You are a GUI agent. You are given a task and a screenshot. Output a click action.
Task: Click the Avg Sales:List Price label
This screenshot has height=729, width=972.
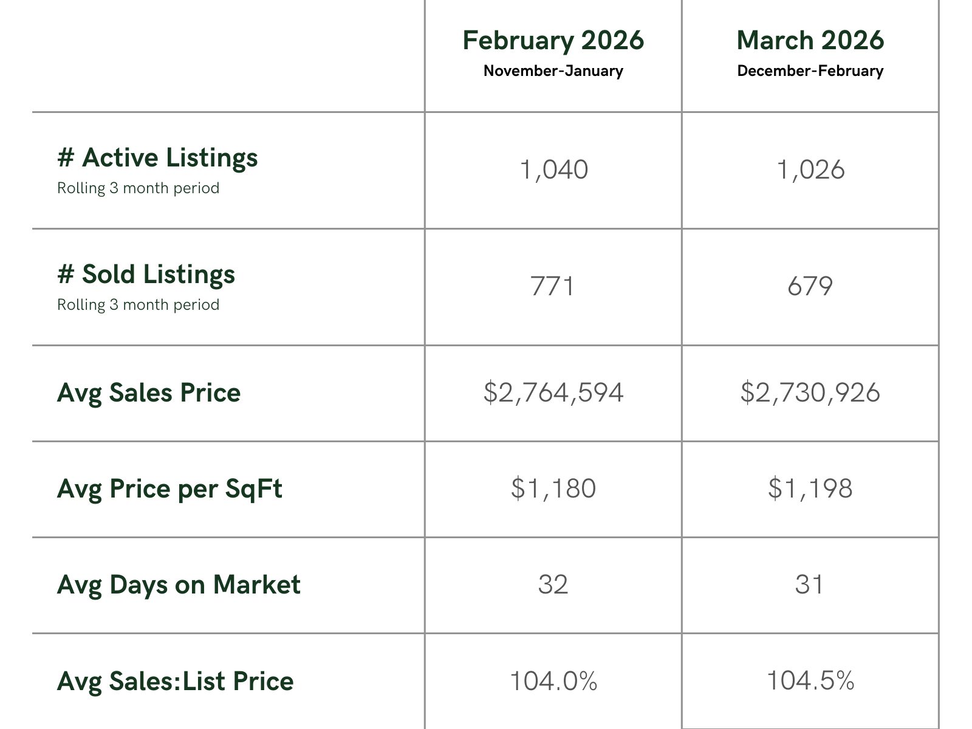pos(175,681)
